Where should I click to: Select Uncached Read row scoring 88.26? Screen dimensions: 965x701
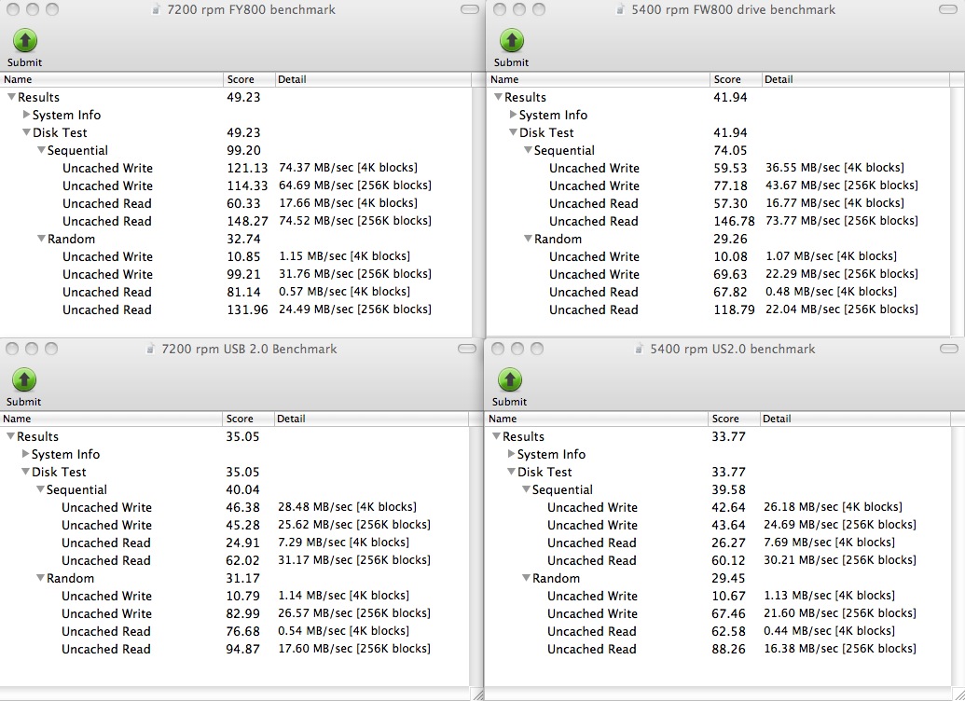[718, 649]
